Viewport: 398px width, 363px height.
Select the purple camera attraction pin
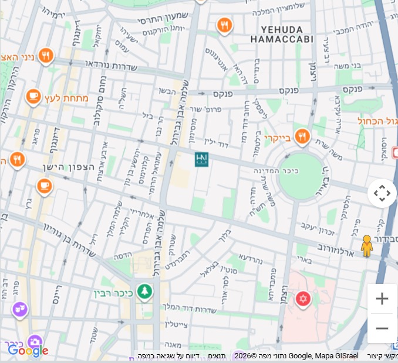(35, 342)
